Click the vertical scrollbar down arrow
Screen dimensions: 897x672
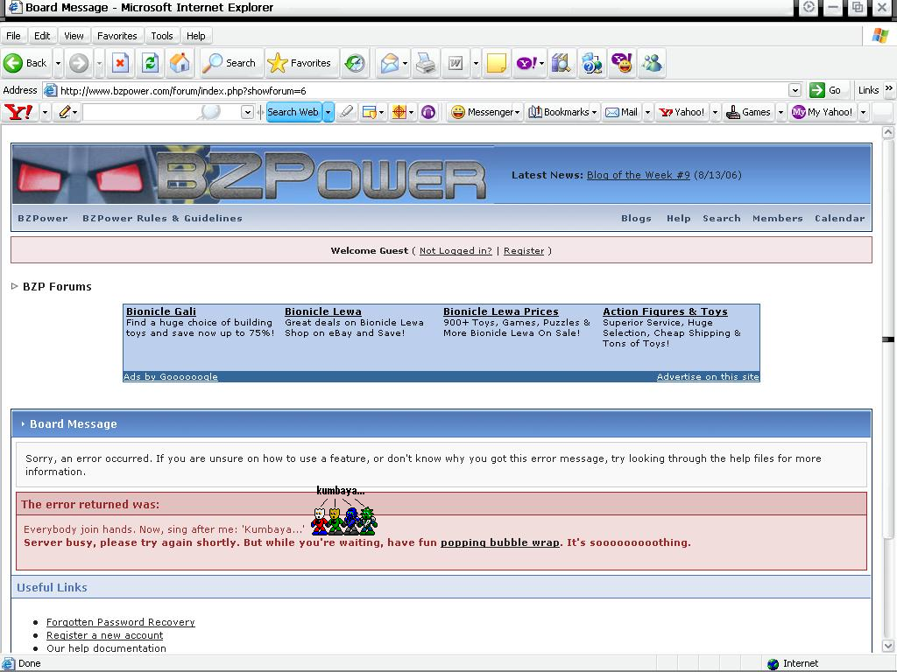pos(888,646)
